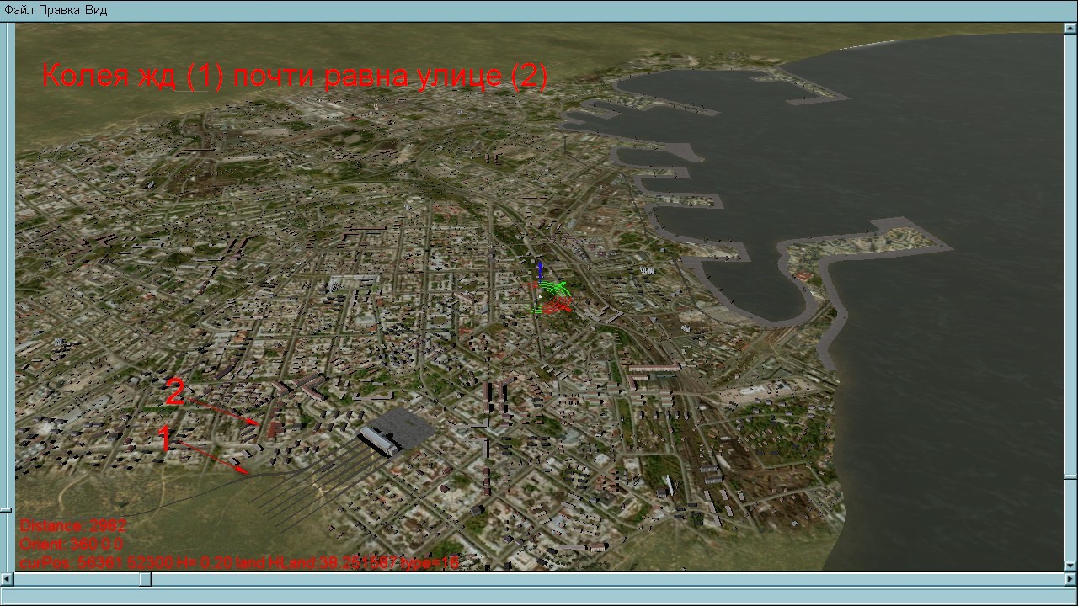
Task: Click the 'Orient: 360 0 0' readout
Action: tap(72, 544)
